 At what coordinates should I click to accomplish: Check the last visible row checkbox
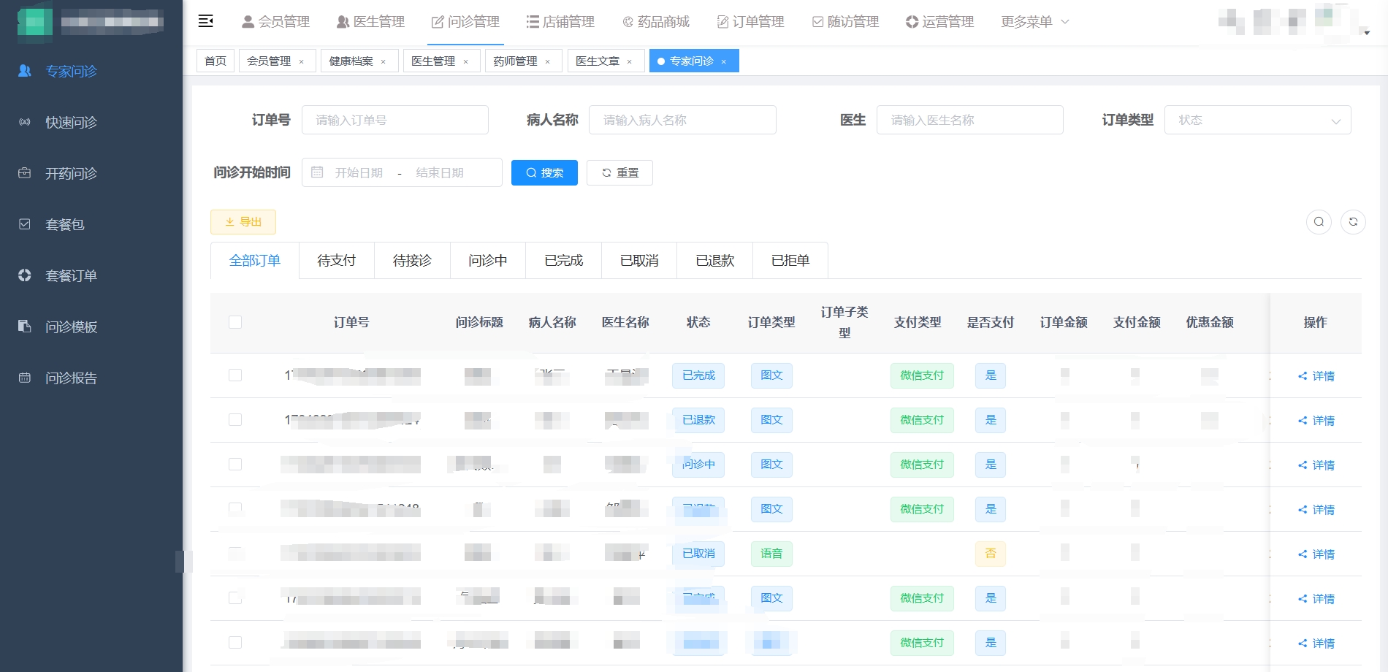click(x=235, y=643)
